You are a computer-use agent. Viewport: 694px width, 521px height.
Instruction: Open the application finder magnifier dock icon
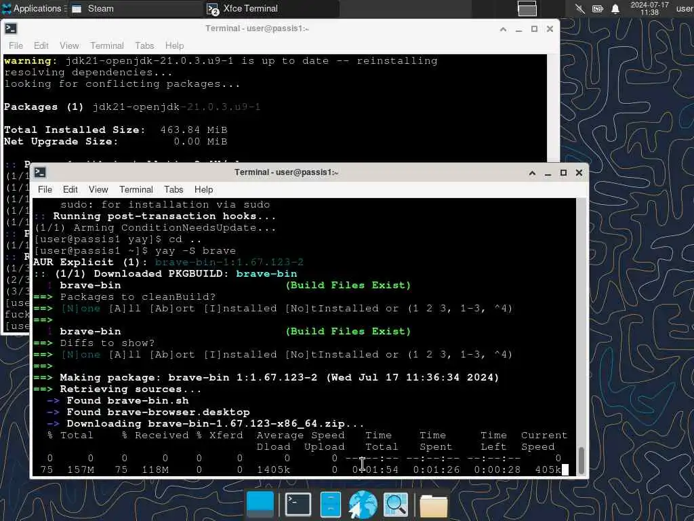coord(395,504)
